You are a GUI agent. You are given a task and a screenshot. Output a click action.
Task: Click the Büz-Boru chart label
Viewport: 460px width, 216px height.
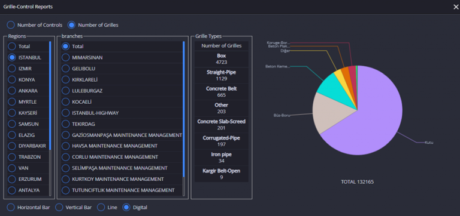coord(282,115)
